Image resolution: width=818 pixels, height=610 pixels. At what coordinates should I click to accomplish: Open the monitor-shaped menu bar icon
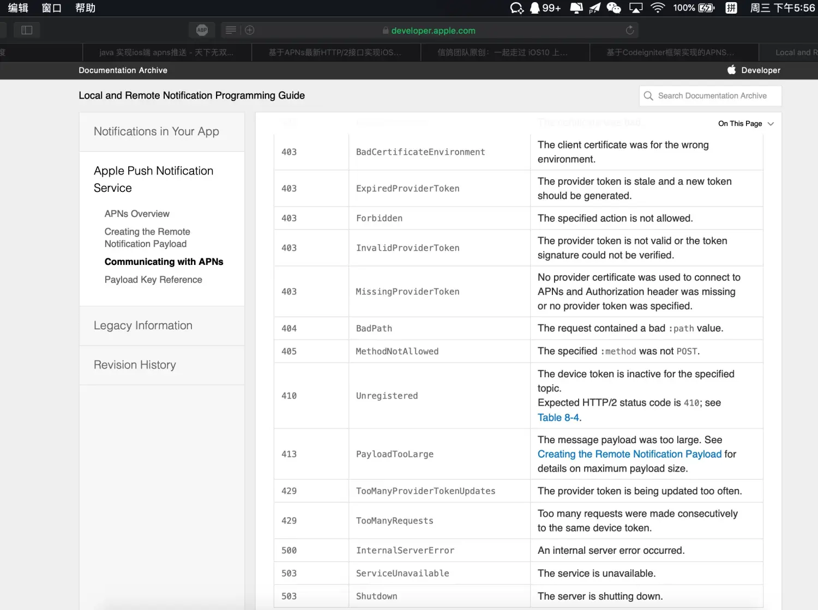tap(576, 8)
